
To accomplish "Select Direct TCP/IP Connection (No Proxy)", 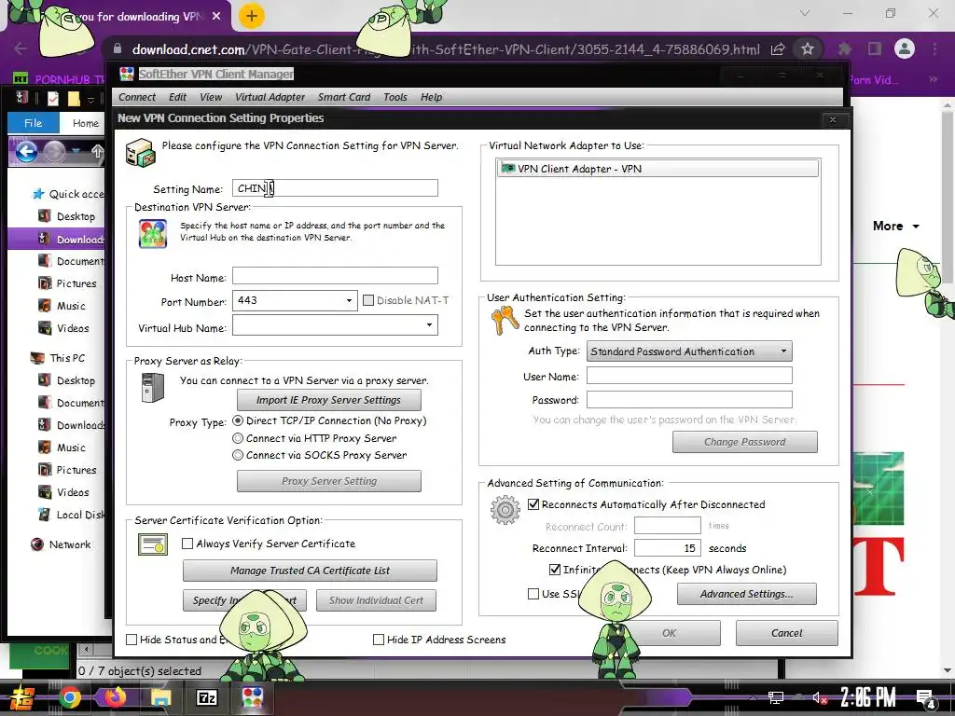I will tap(238, 420).
